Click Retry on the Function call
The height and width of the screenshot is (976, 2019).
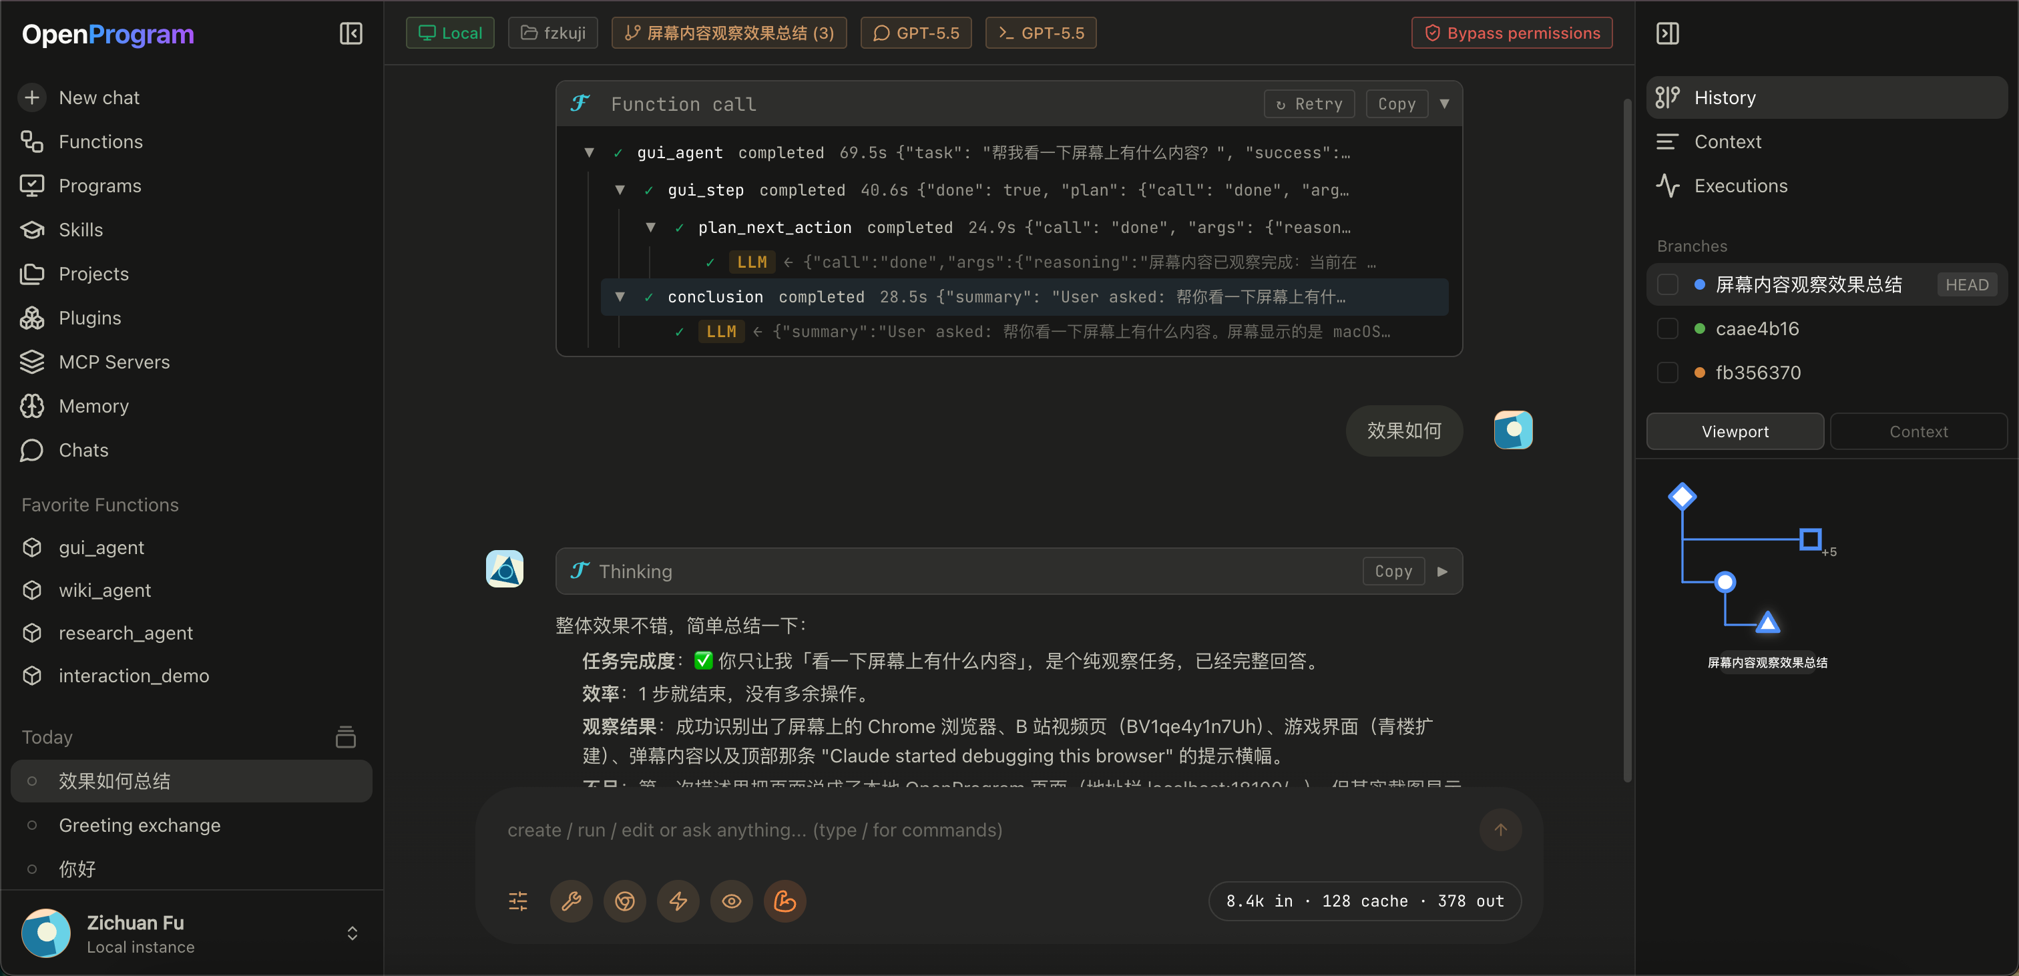pyautogui.click(x=1309, y=103)
